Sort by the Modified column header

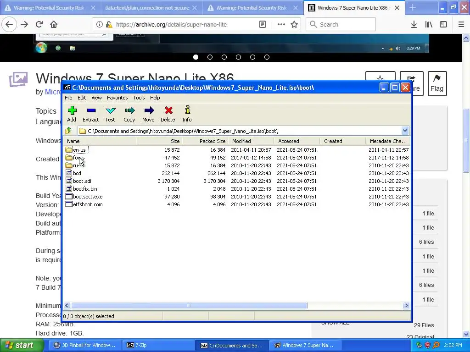tap(251, 141)
